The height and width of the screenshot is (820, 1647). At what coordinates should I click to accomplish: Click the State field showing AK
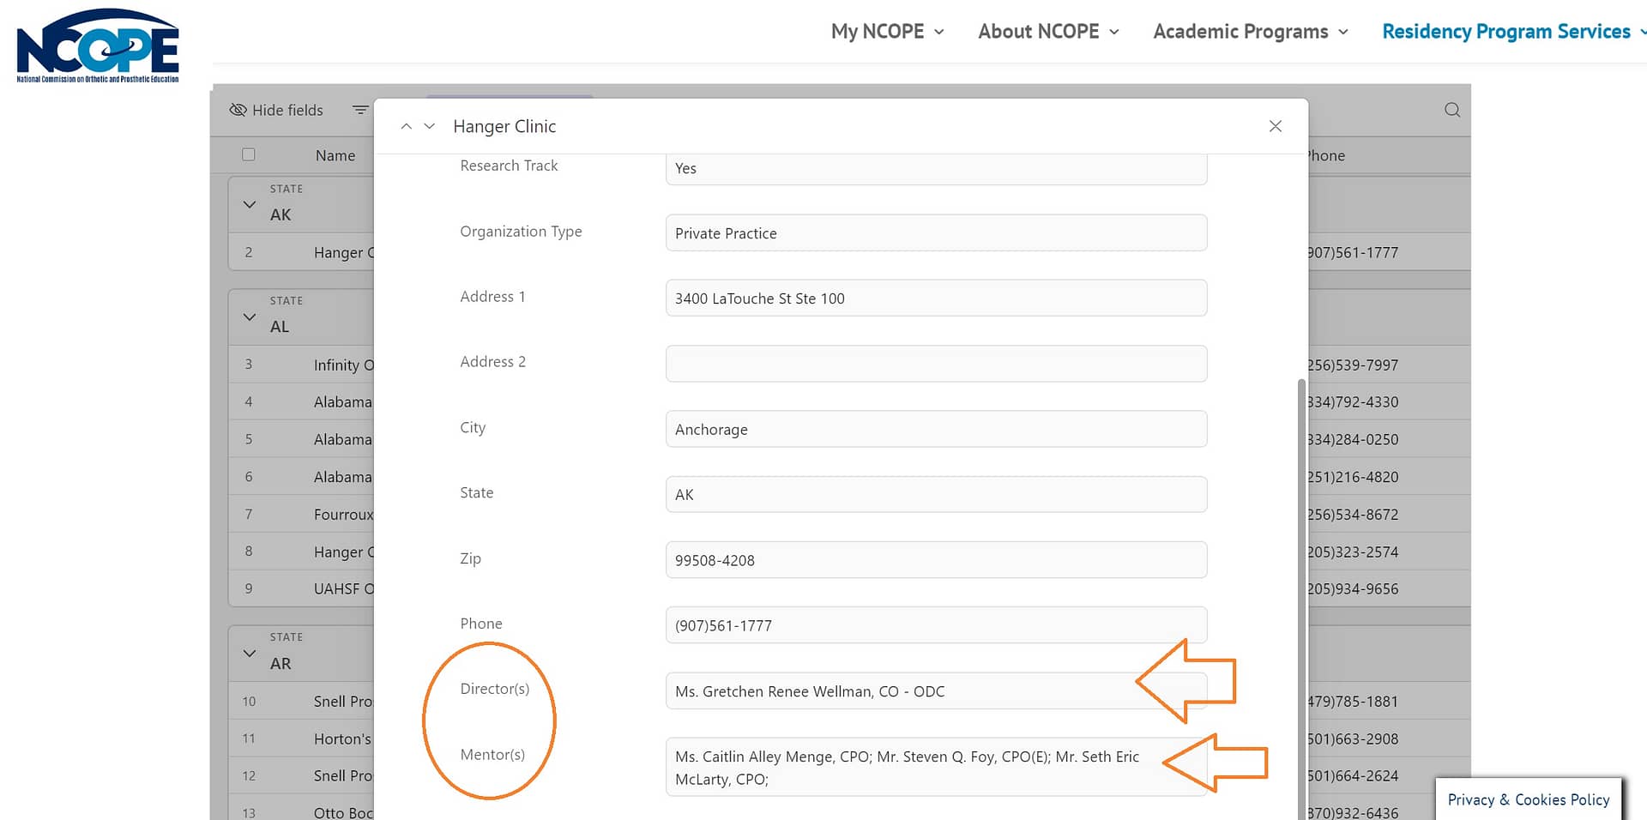coord(936,494)
